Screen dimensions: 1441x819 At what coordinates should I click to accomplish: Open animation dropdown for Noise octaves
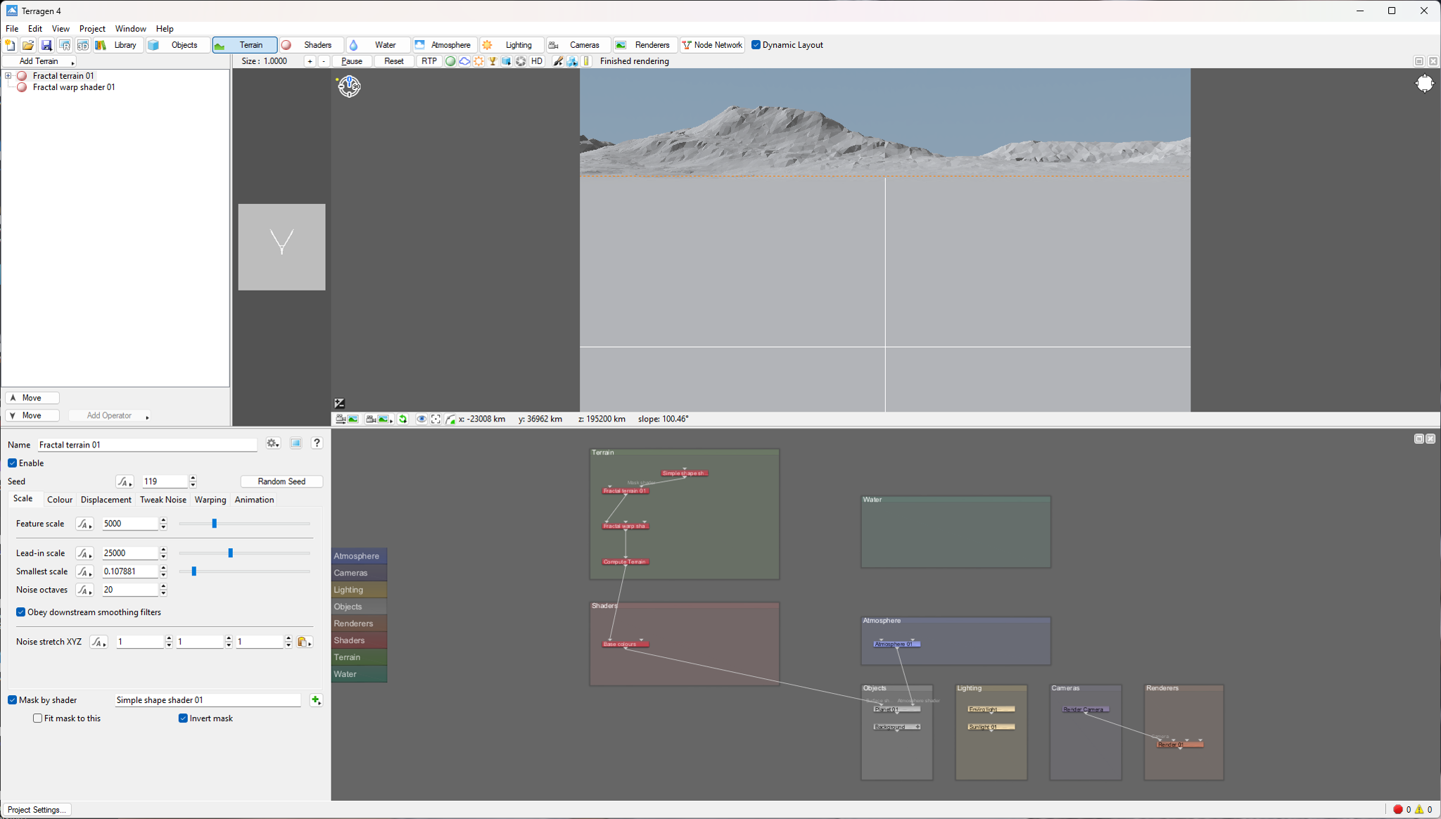[84, 590]
